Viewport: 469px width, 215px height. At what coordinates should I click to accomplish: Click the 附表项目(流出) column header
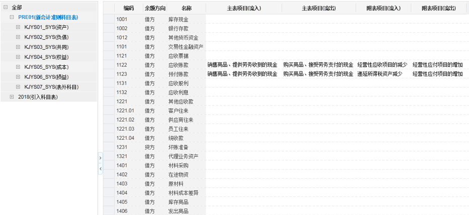(x=438, y=9)
